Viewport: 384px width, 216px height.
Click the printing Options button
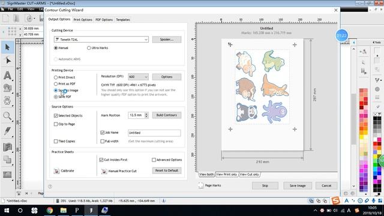[x=167, y=77]
